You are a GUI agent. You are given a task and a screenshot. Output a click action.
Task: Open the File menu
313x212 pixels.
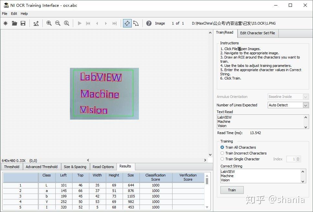tap(5, 14)
